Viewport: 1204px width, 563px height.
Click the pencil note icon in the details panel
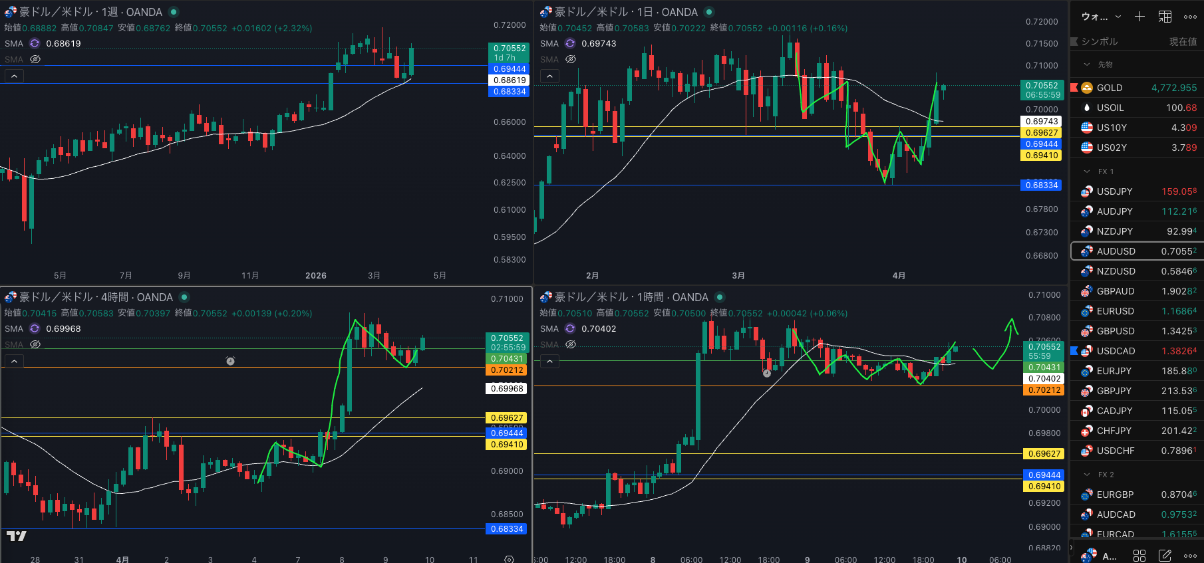pyautogui.click(x=1165, y=555)
